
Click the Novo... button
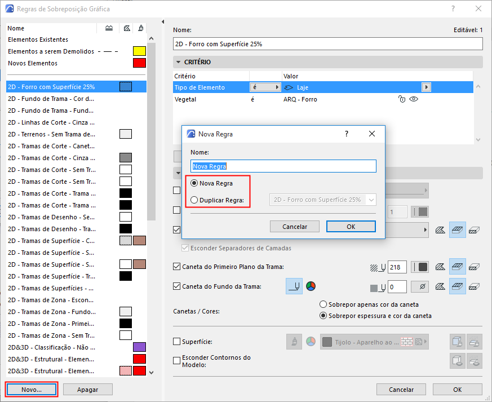32,390
